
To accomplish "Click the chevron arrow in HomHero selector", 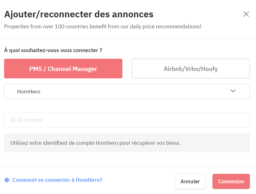I will (233, 91).
